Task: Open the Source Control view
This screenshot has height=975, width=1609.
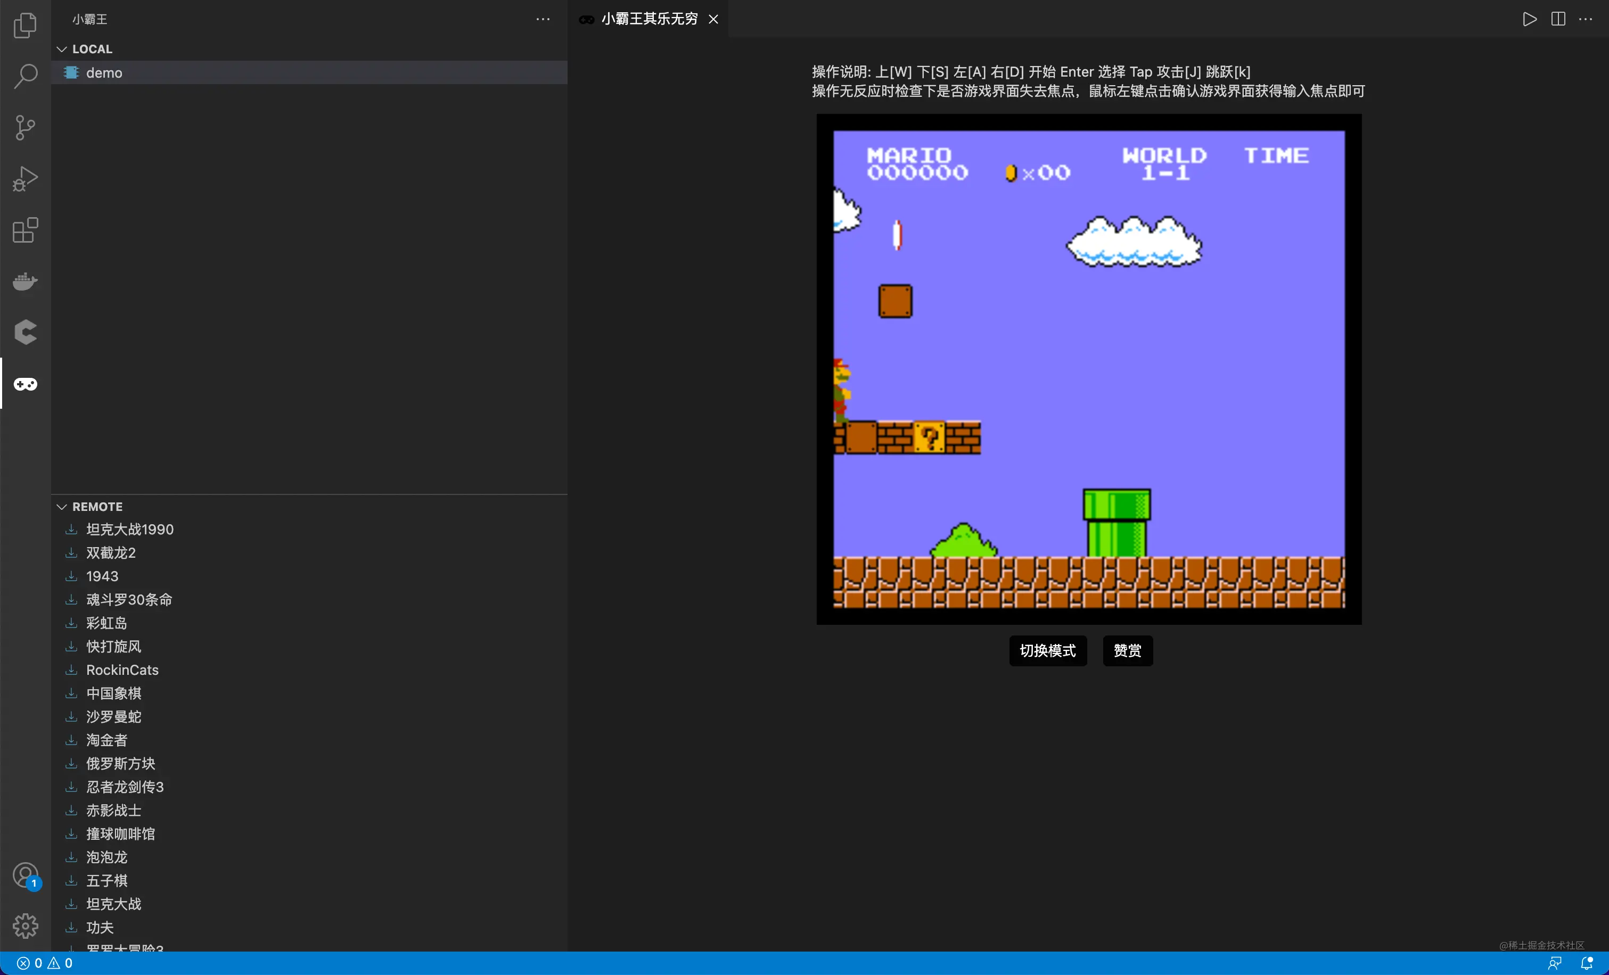Action: click(x=25, y=127)
